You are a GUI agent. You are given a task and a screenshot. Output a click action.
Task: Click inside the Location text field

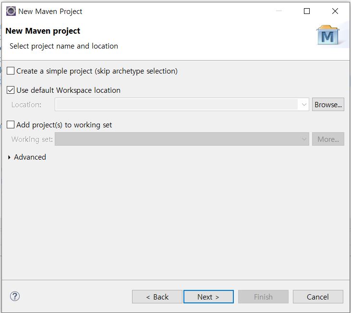[x=177, y=104]
